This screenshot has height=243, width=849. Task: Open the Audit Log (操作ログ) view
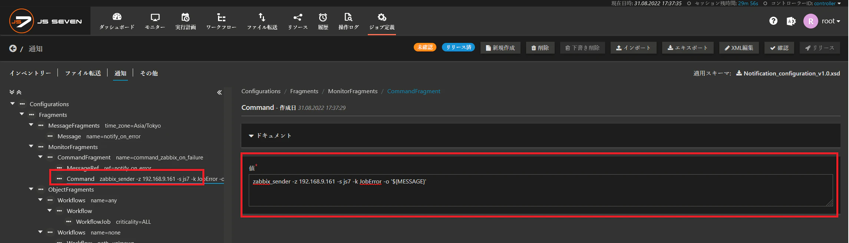tap(348, 21)
